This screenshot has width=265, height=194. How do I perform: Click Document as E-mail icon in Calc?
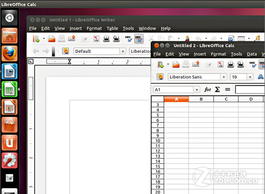pos(196,64)
